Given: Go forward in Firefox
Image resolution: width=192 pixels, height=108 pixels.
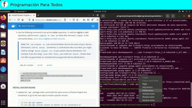Looking at the screenshot, I should coord(14,20).
